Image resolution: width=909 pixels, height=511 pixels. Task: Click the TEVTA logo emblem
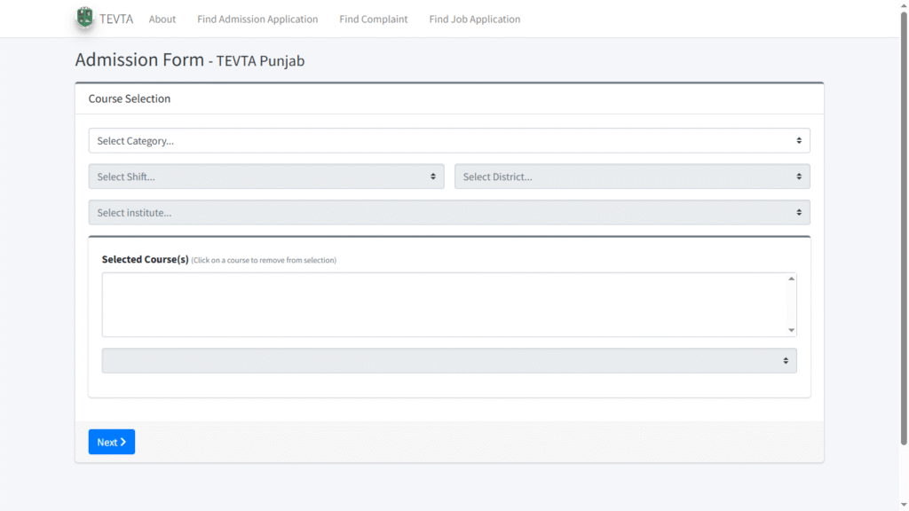coord(84,18)
